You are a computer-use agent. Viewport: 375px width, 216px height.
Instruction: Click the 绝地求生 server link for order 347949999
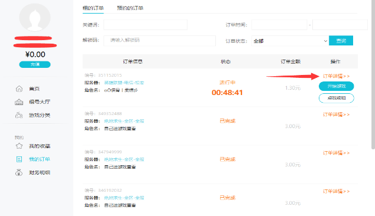pos(124,159)
